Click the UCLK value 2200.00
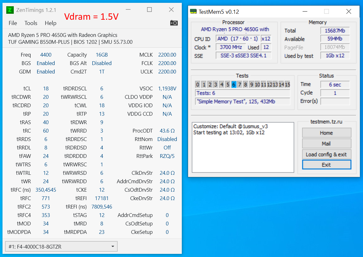The image size is (363, 257). (x=167, y=72)
